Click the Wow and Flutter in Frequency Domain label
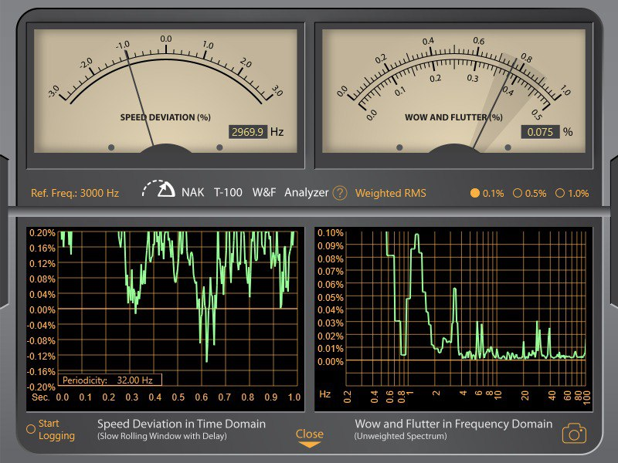The image size is (618, 463). (x=453, y=424)
